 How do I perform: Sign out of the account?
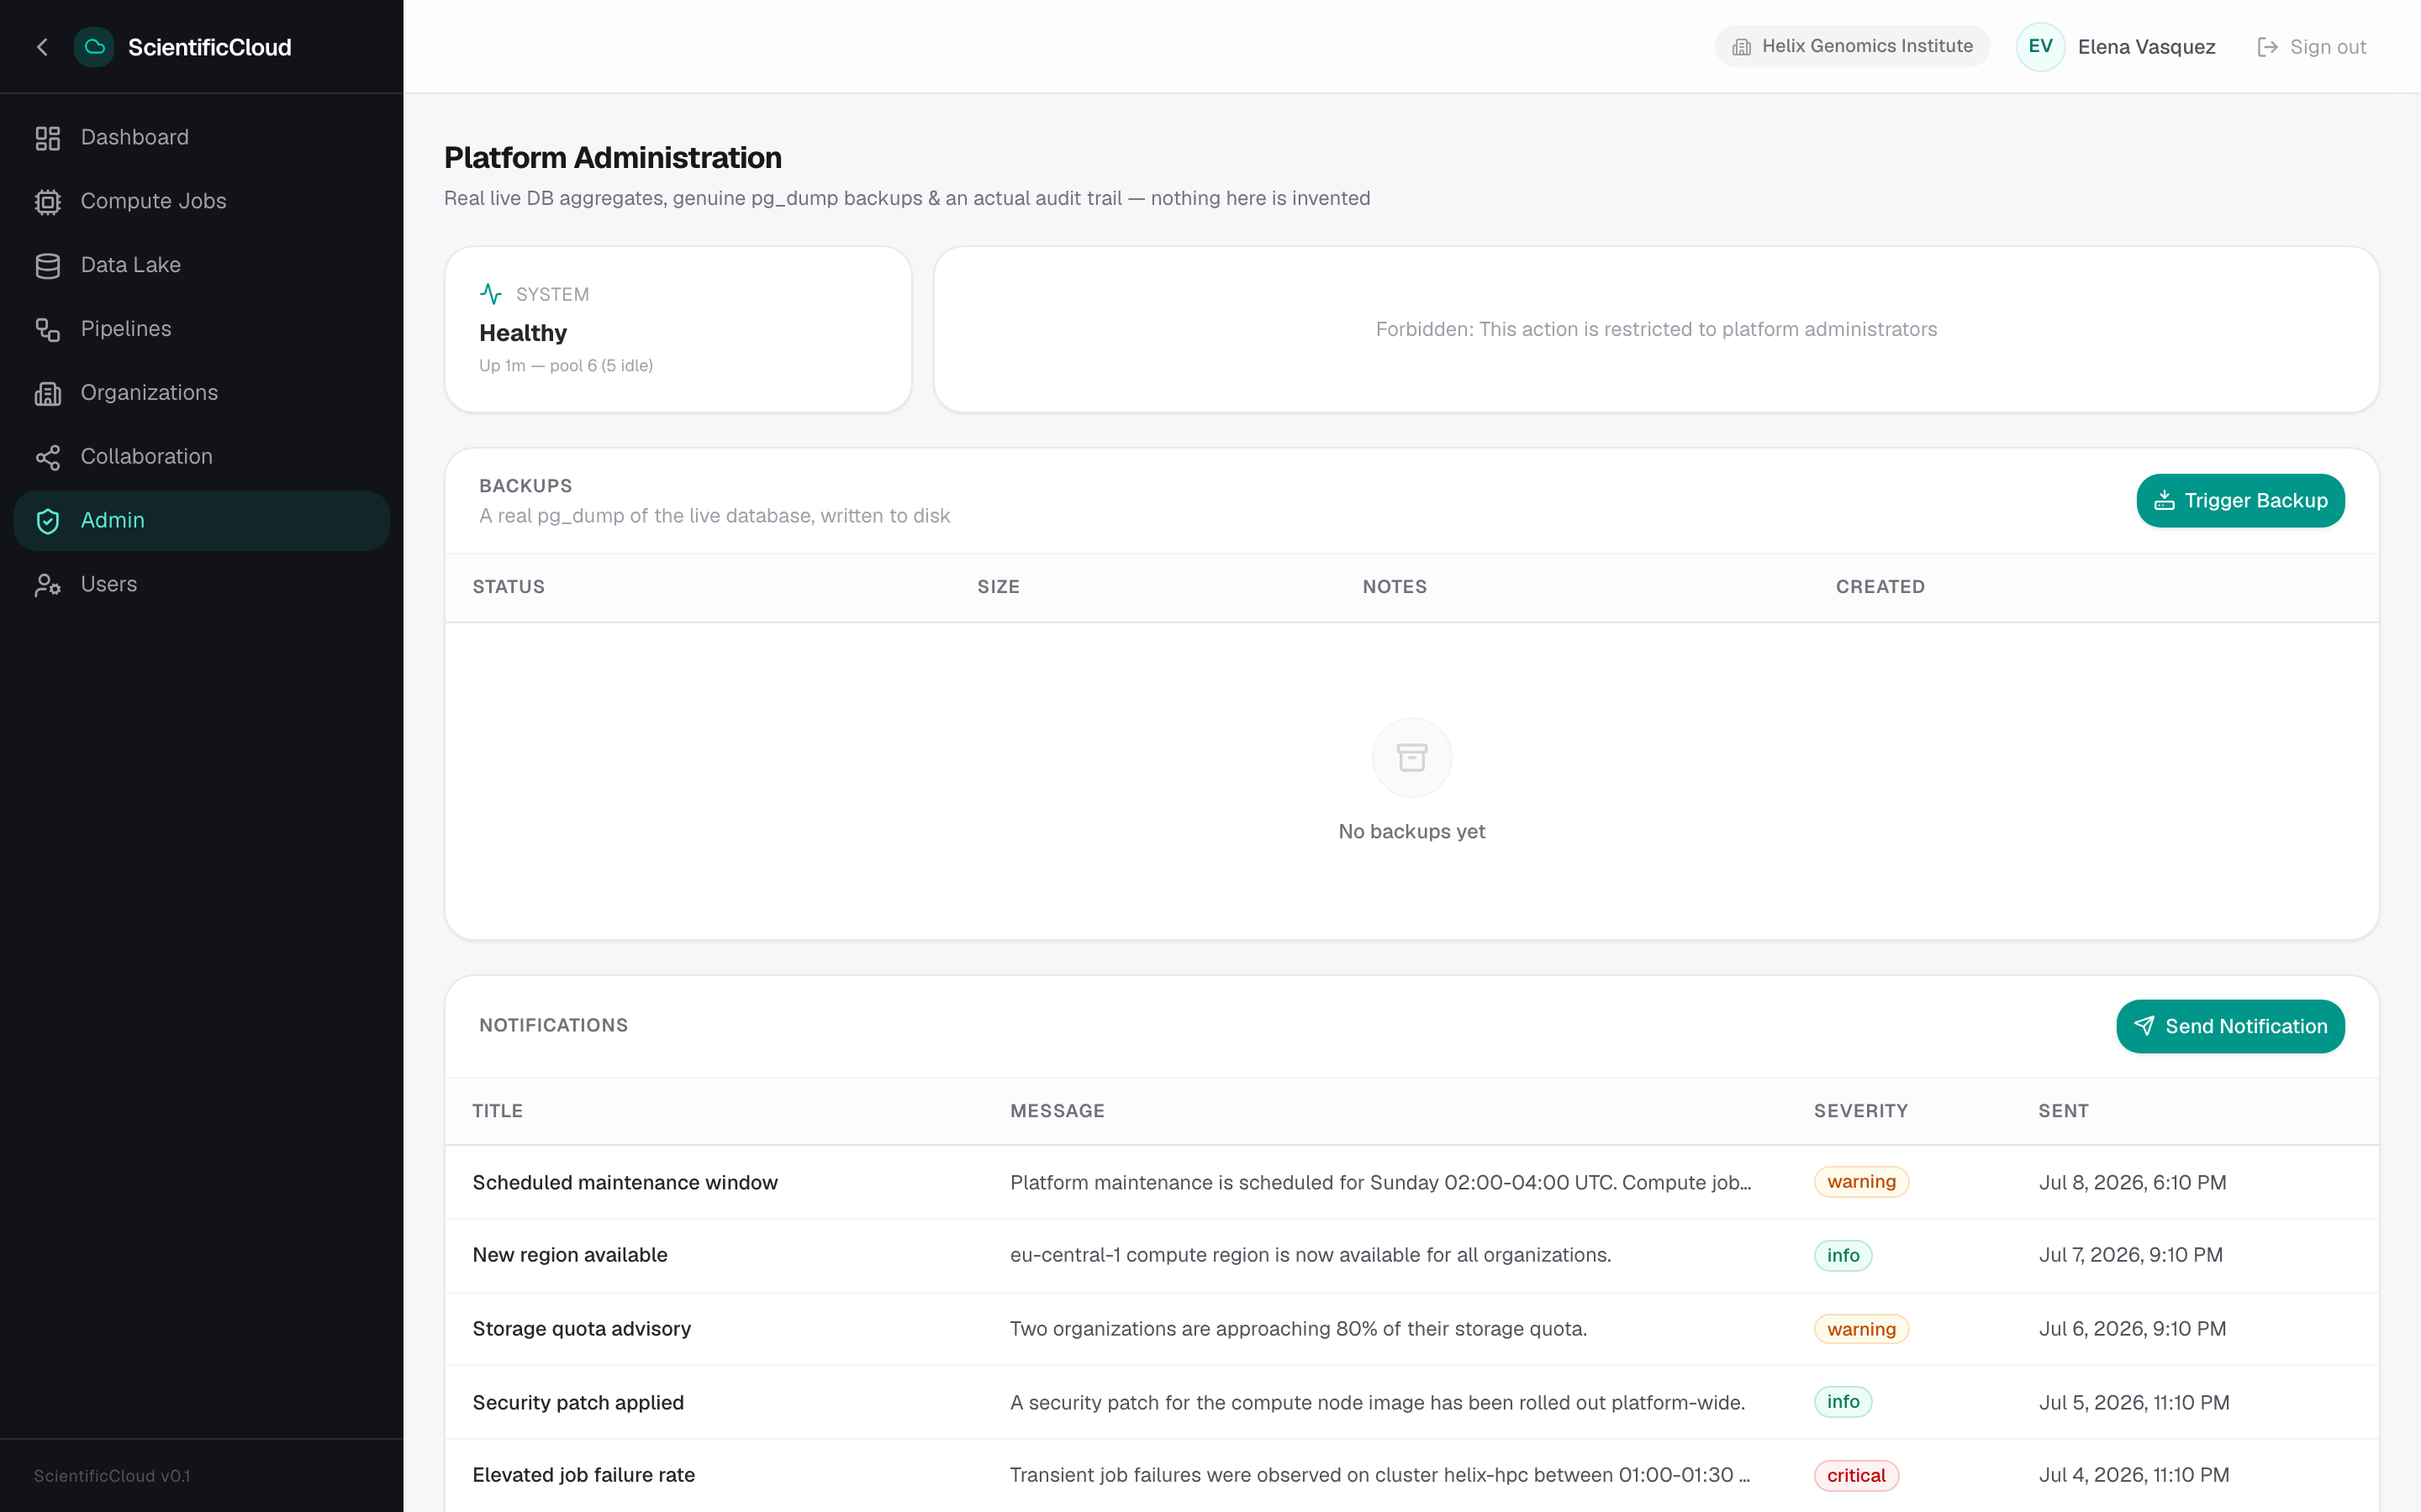pyautogui.click(x=2312, y=47)
